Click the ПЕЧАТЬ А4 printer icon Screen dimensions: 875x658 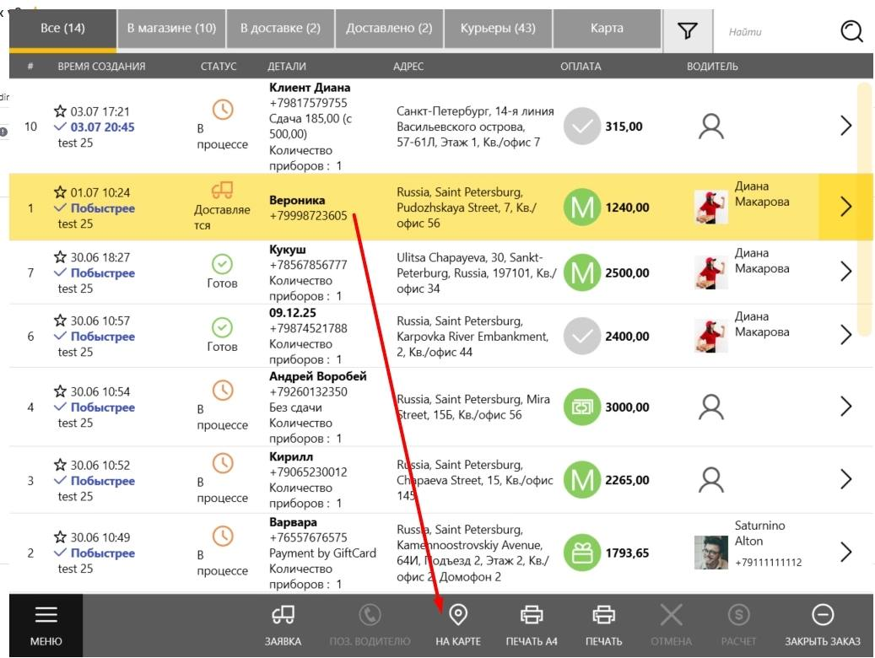(532, 615)
